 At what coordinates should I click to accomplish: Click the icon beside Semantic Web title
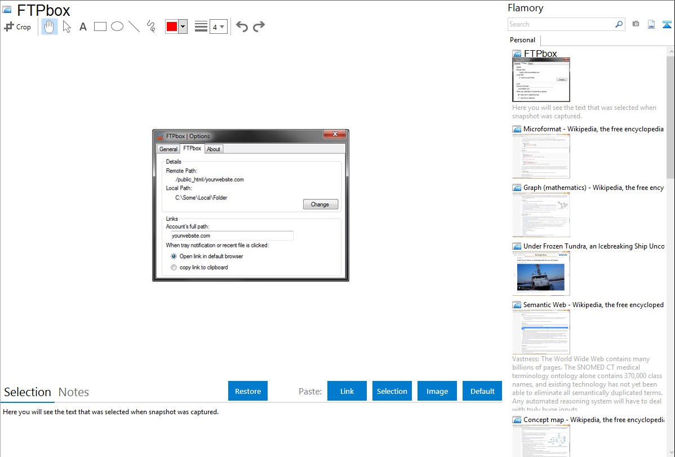pos(517,304)
